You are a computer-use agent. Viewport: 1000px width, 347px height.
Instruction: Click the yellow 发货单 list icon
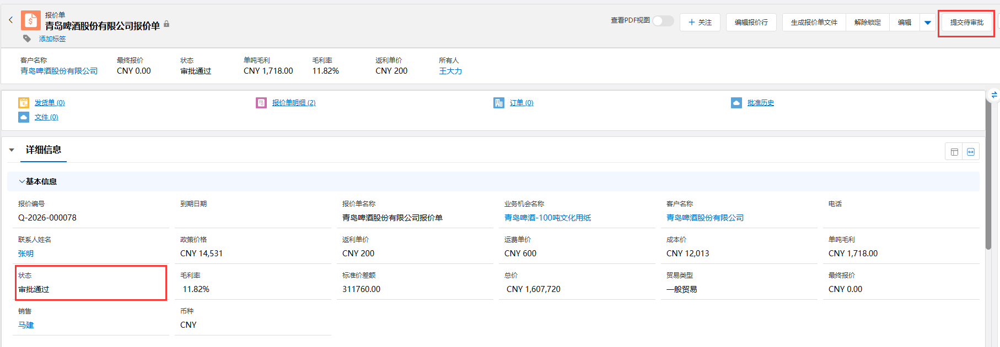pyautogui.click(x=24, y=103)
